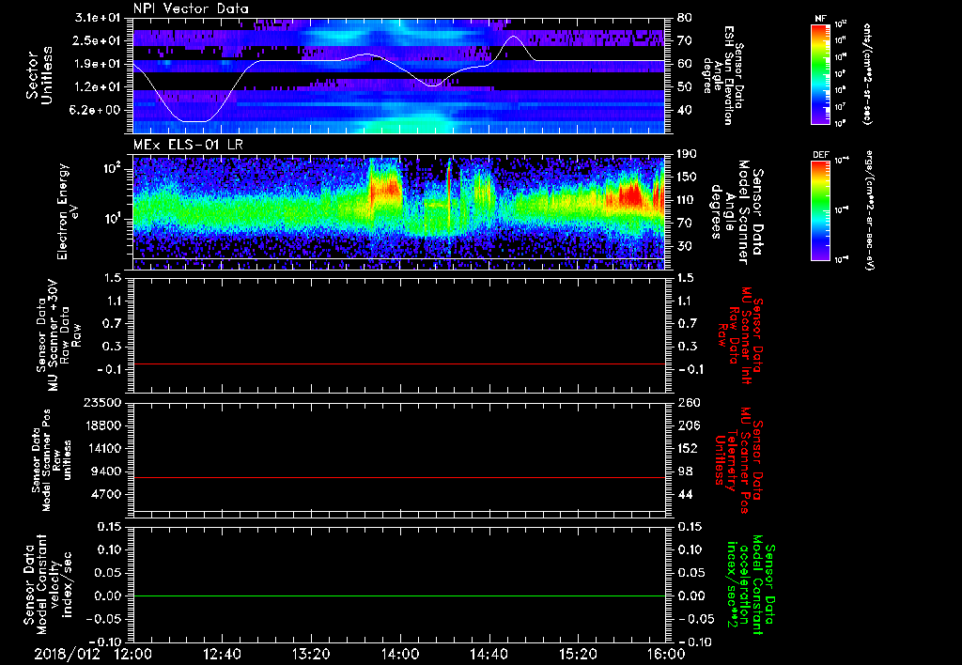Image resolution: width=962 pixels, height=665 pixels.
Task: Click the '1.9e+01' sector tick value
Action: click(97, 64)
